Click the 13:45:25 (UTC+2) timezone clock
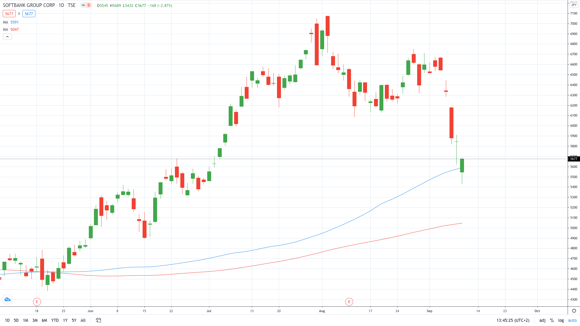Image resolution: width=580 pixels, height=326 pixels. pyautogui.click(x=513, y=320)
